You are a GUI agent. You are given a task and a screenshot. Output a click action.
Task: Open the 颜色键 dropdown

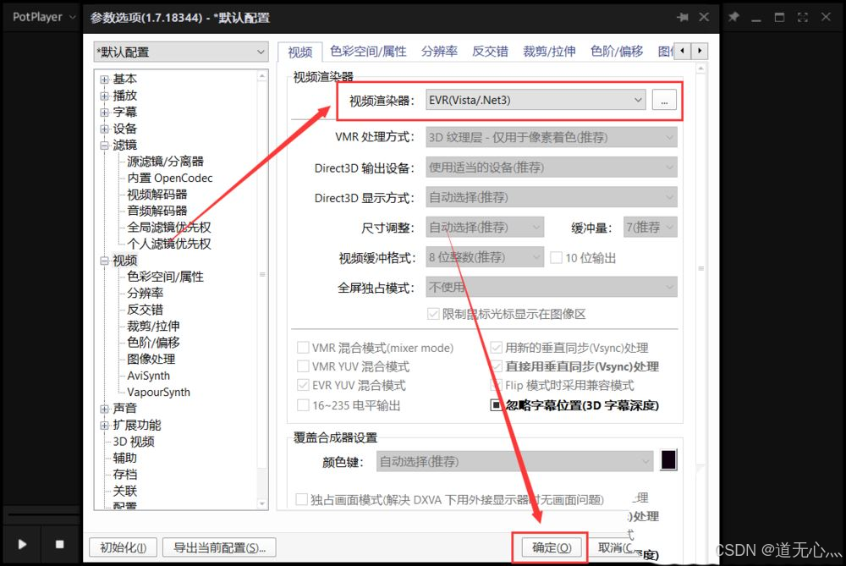(514, 462)
